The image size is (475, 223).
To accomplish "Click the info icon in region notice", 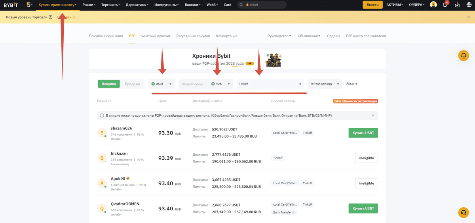I will [x=102, y=115].
